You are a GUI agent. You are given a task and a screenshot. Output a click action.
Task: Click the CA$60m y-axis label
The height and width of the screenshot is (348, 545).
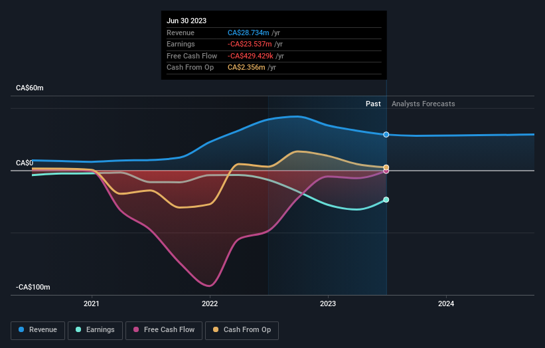click(30, 88)
